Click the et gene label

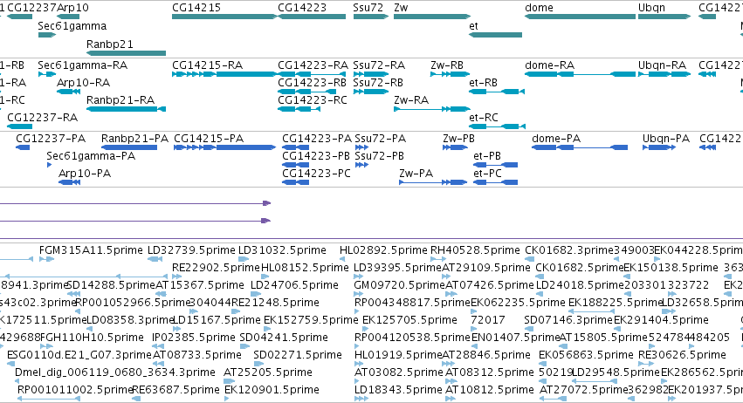473,26
